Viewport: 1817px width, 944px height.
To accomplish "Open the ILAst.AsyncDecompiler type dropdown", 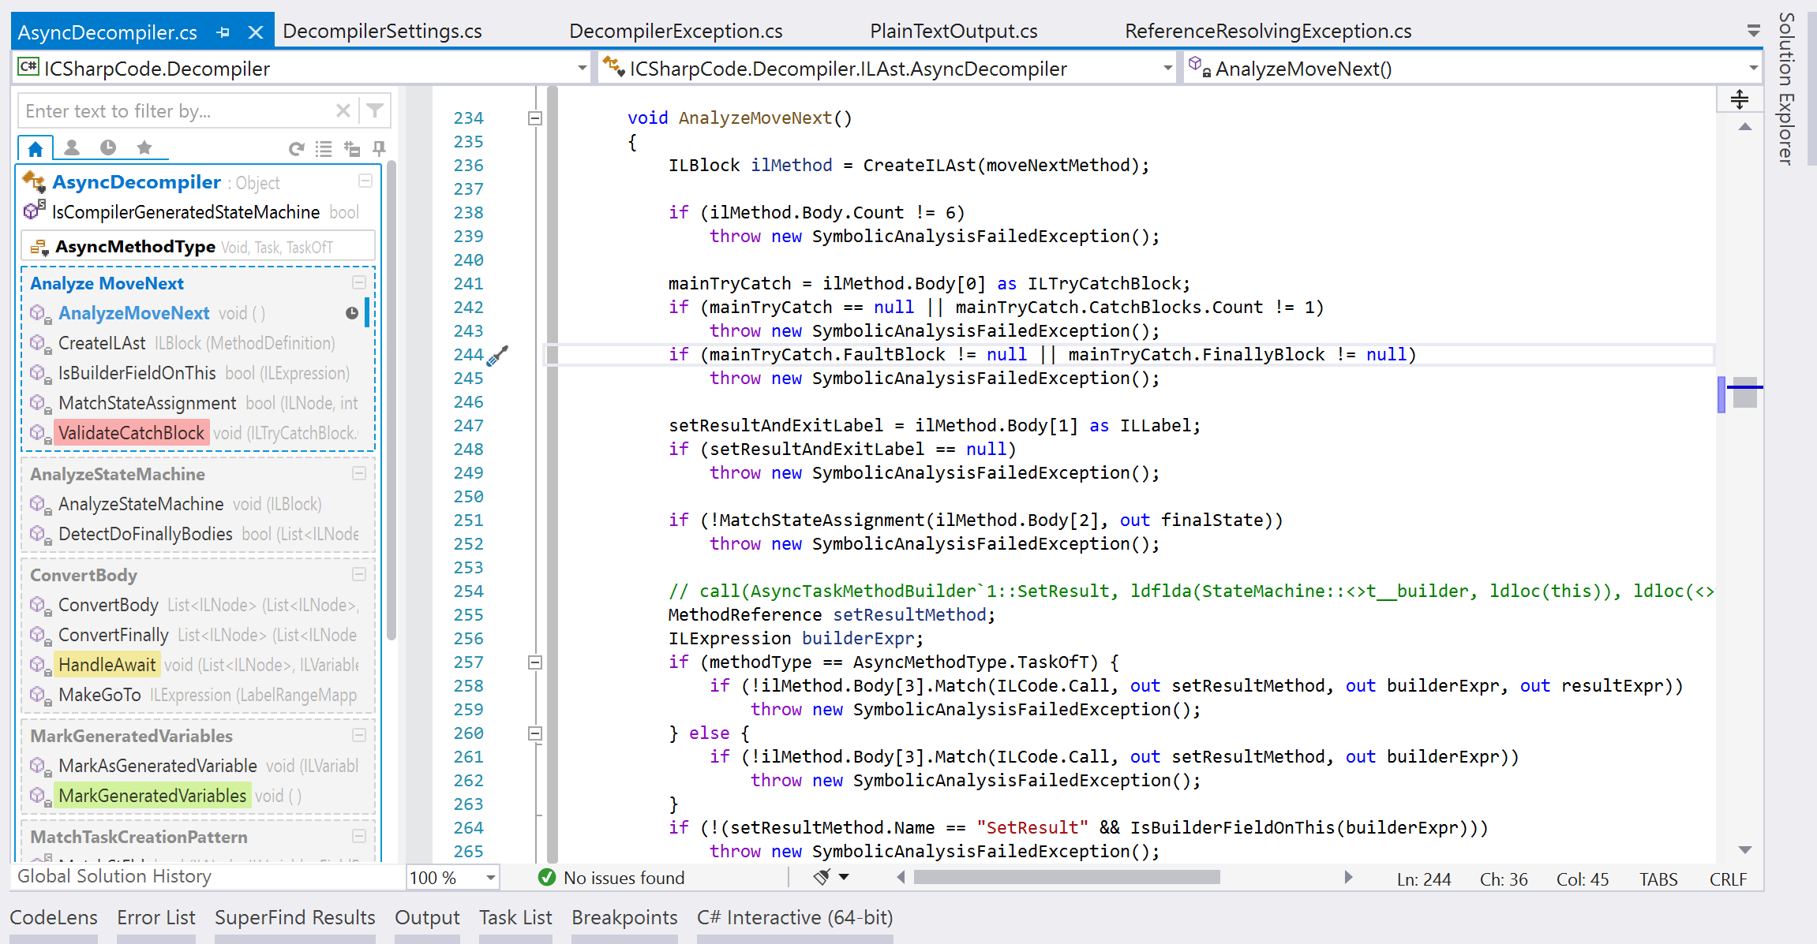I will pyautogui.click(x=1167, y=69).
